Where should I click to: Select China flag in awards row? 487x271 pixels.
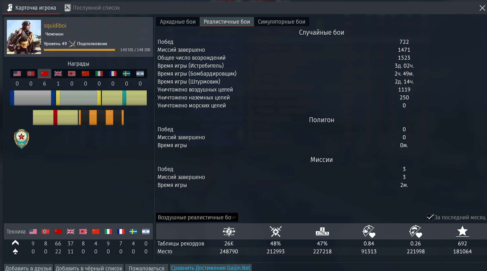[85, 74]
